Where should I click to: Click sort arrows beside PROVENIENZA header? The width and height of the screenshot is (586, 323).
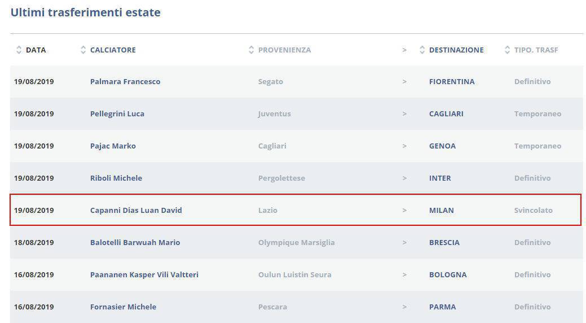(252, 50)
